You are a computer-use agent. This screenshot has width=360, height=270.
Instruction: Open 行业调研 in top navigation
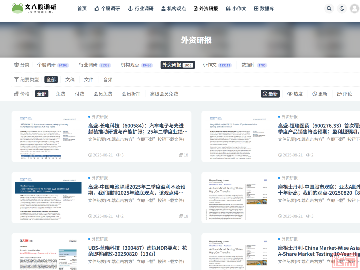141,9
